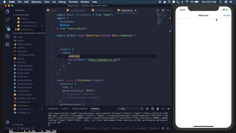Screen dimensions: 236x133
Task: Open the Explorer view in activity bar
Action: [x=7, y=11]
